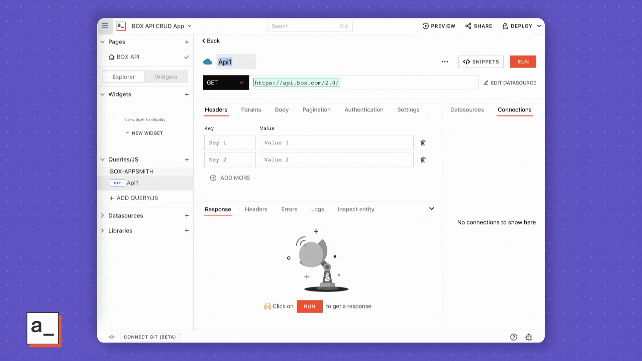
Task: Click the cloud API icon
Action: (x=208, y=62)
